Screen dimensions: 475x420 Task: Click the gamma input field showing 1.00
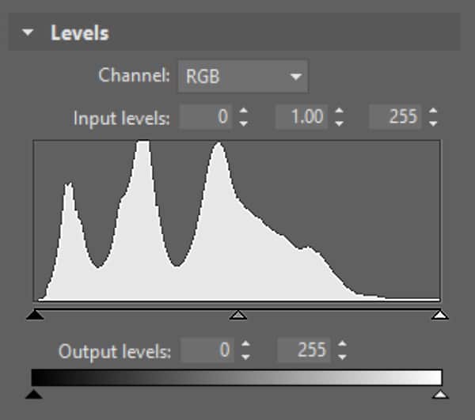coord(302,117)
